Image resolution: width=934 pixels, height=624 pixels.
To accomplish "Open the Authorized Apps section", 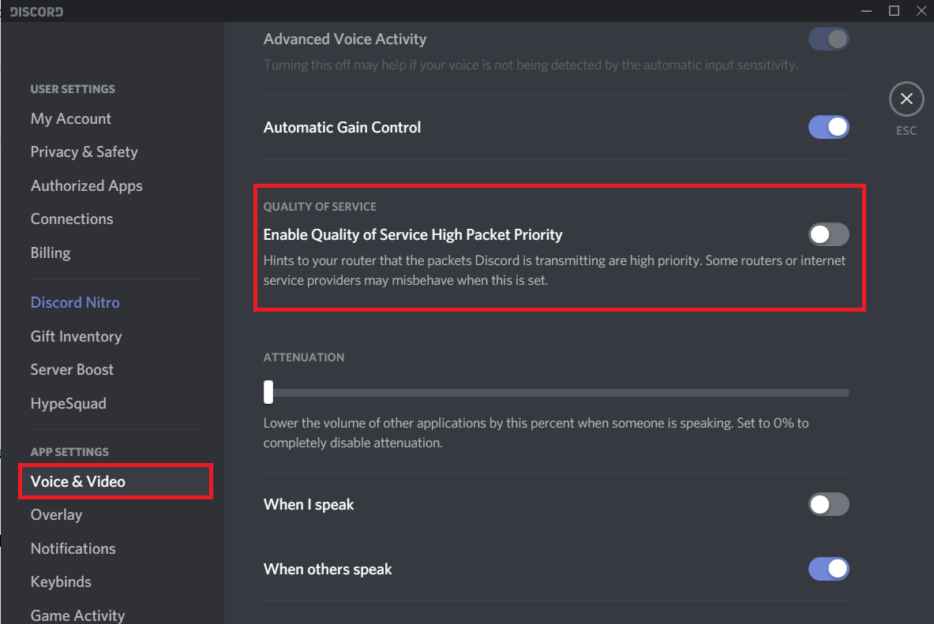I will coord(86,185).
